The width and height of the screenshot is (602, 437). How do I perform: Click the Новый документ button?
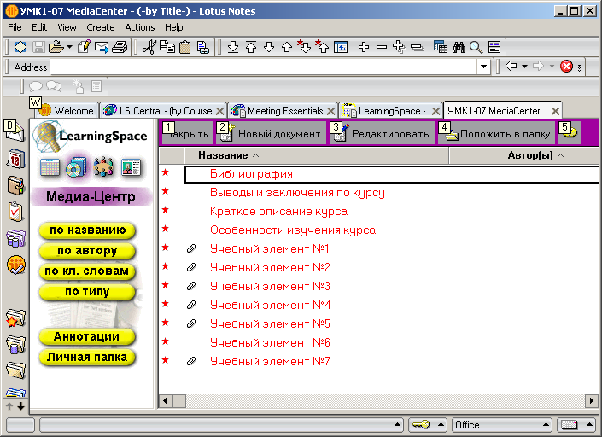point(271,133)
